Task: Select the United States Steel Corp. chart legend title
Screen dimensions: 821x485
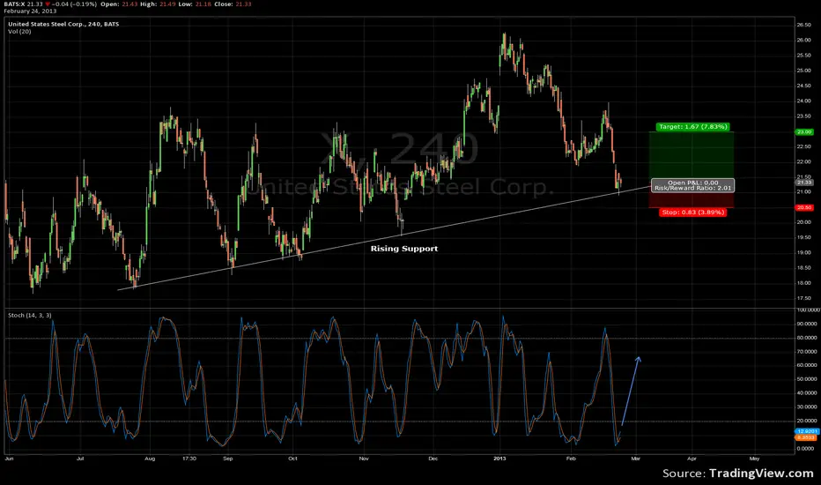Action: (x=63, y=24)
